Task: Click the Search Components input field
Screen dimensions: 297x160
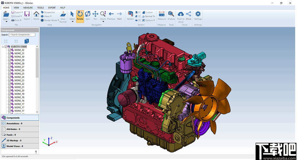Action: (22, 35)
